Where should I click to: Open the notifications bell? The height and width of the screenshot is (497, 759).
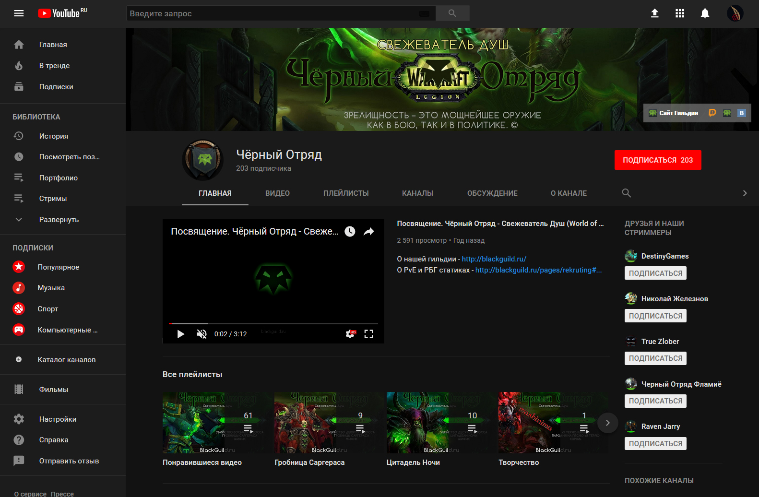705,13
